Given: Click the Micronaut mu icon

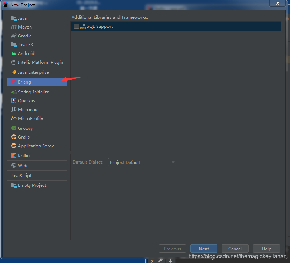Looking at the screenshot, I should [x=14, y=109].
